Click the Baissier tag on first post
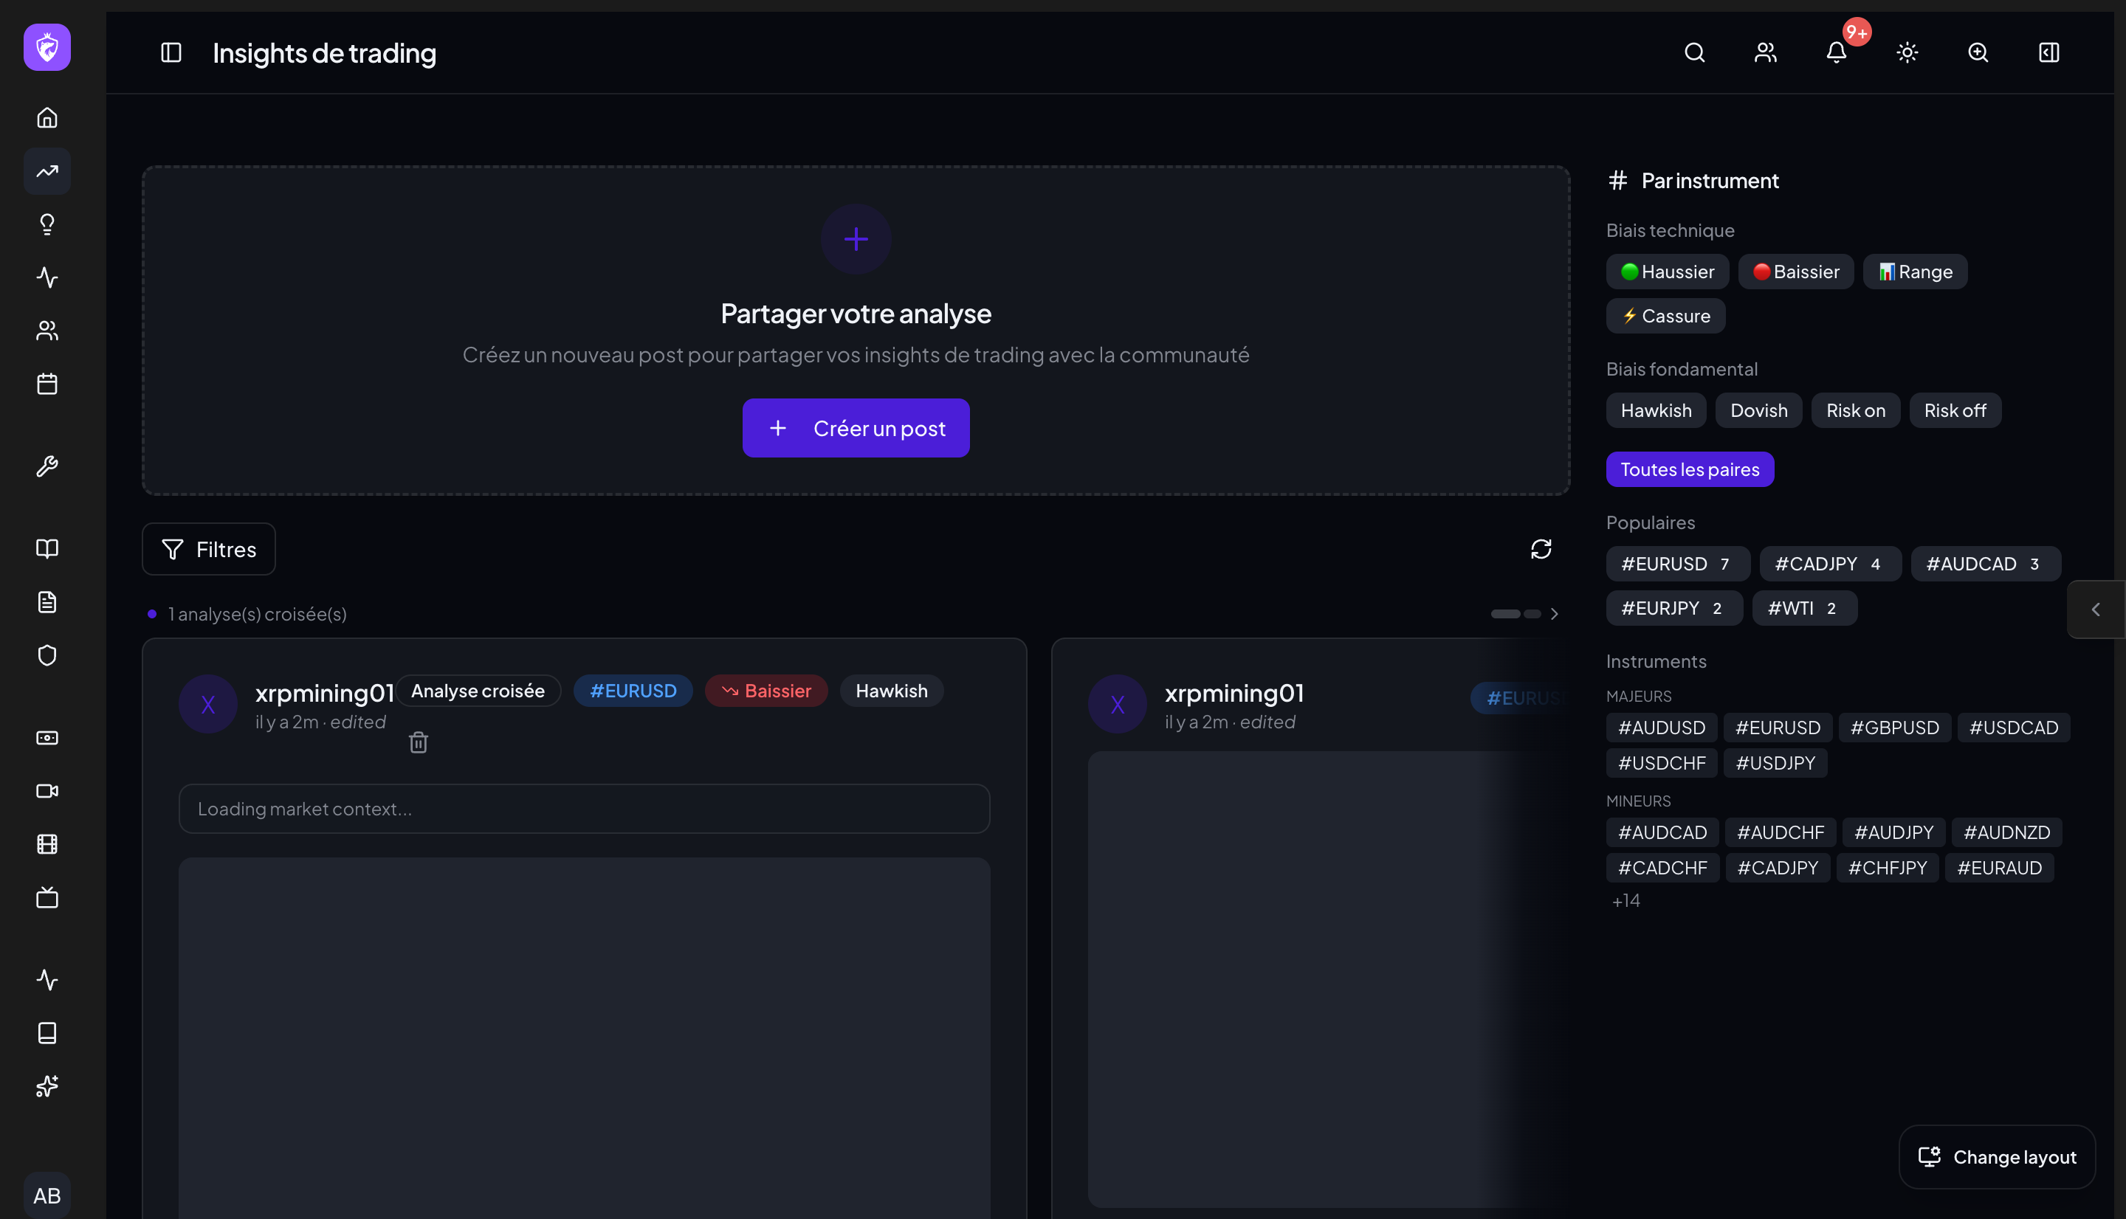Screen dimensions: 2126x1219 (x=766, y=691)
